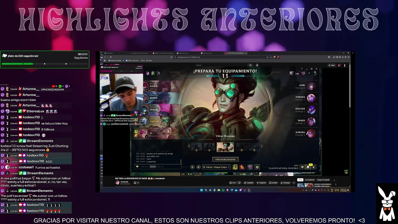Screen dimensions: 398x224
Task: Click the YouTube Crear button
Action: point(331,65)
